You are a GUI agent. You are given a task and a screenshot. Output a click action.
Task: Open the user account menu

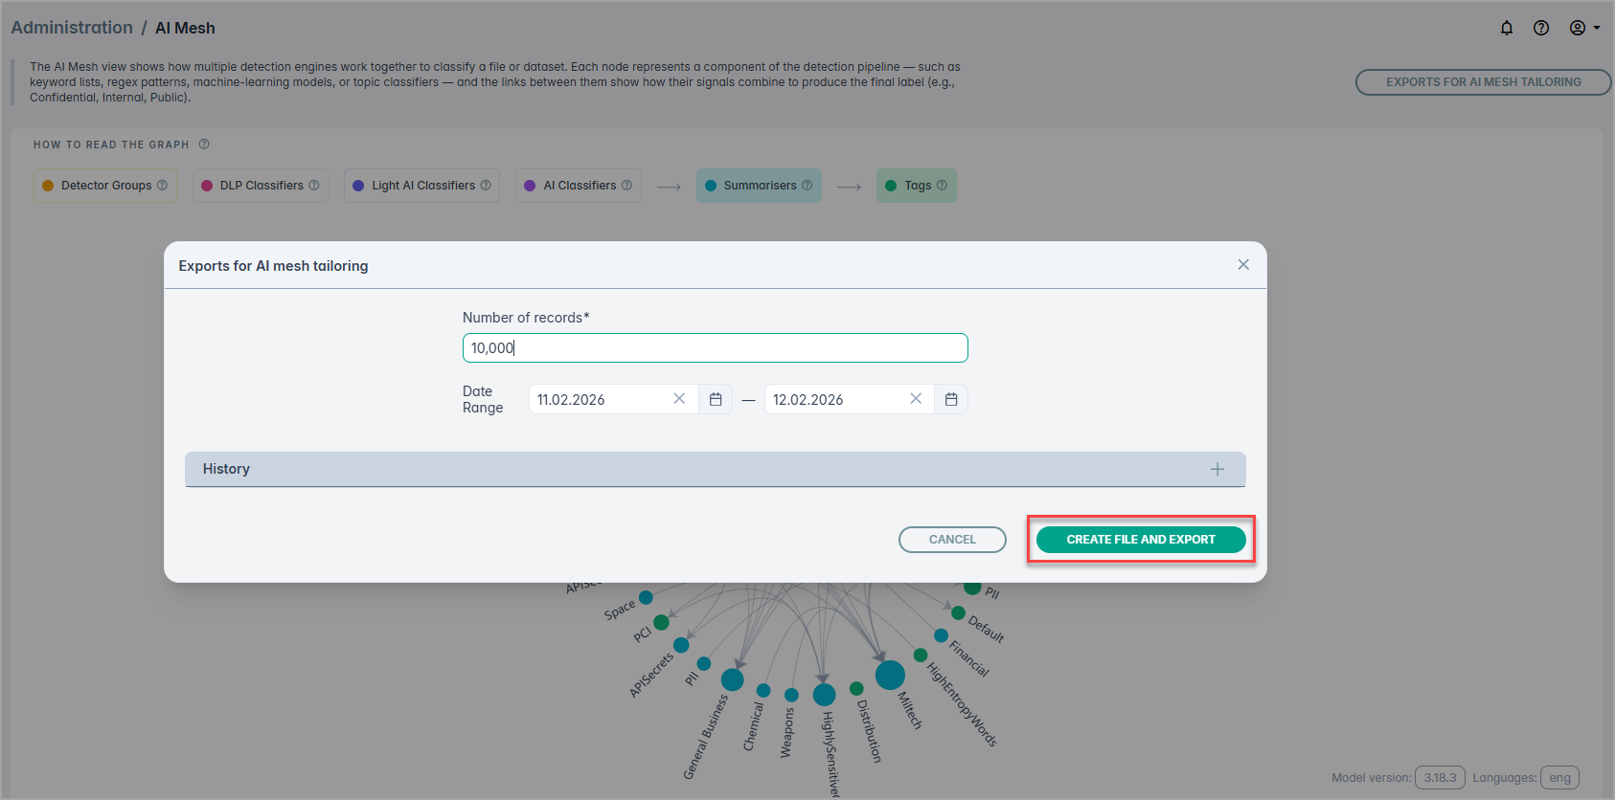(1583, 28)
